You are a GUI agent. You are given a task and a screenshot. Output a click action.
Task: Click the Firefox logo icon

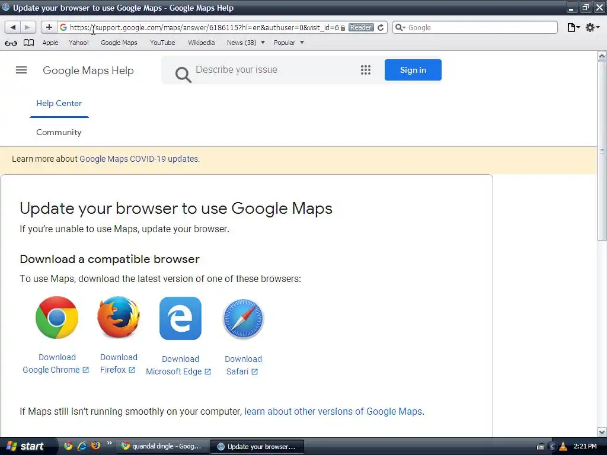coord(119,318)
